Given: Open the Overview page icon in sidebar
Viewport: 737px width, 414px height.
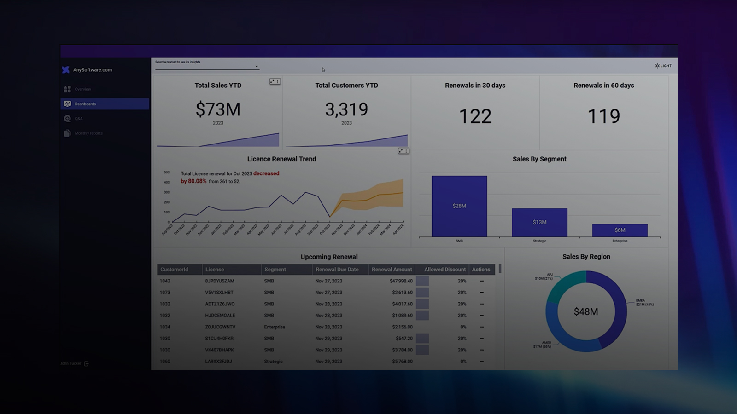Looking at the screenshot, I should [67, 89].
